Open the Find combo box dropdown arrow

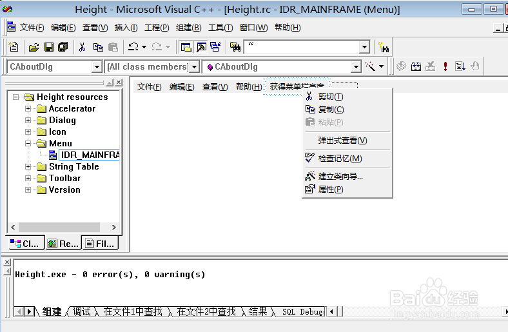point(364,47)
